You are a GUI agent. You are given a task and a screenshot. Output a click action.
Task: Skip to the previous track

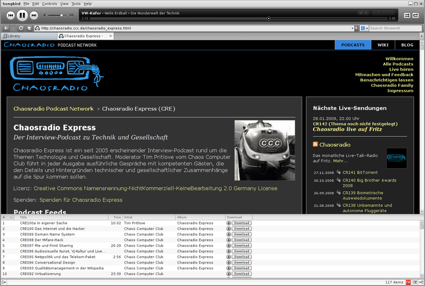click(x=10, y=15)
